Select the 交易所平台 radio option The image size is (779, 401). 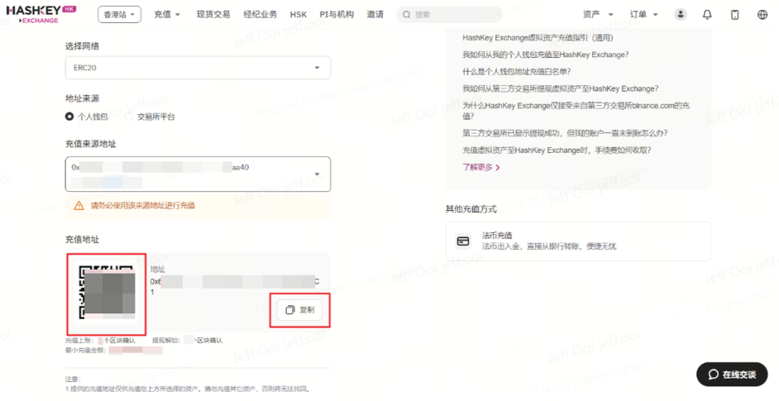click(x=130, y=117)
